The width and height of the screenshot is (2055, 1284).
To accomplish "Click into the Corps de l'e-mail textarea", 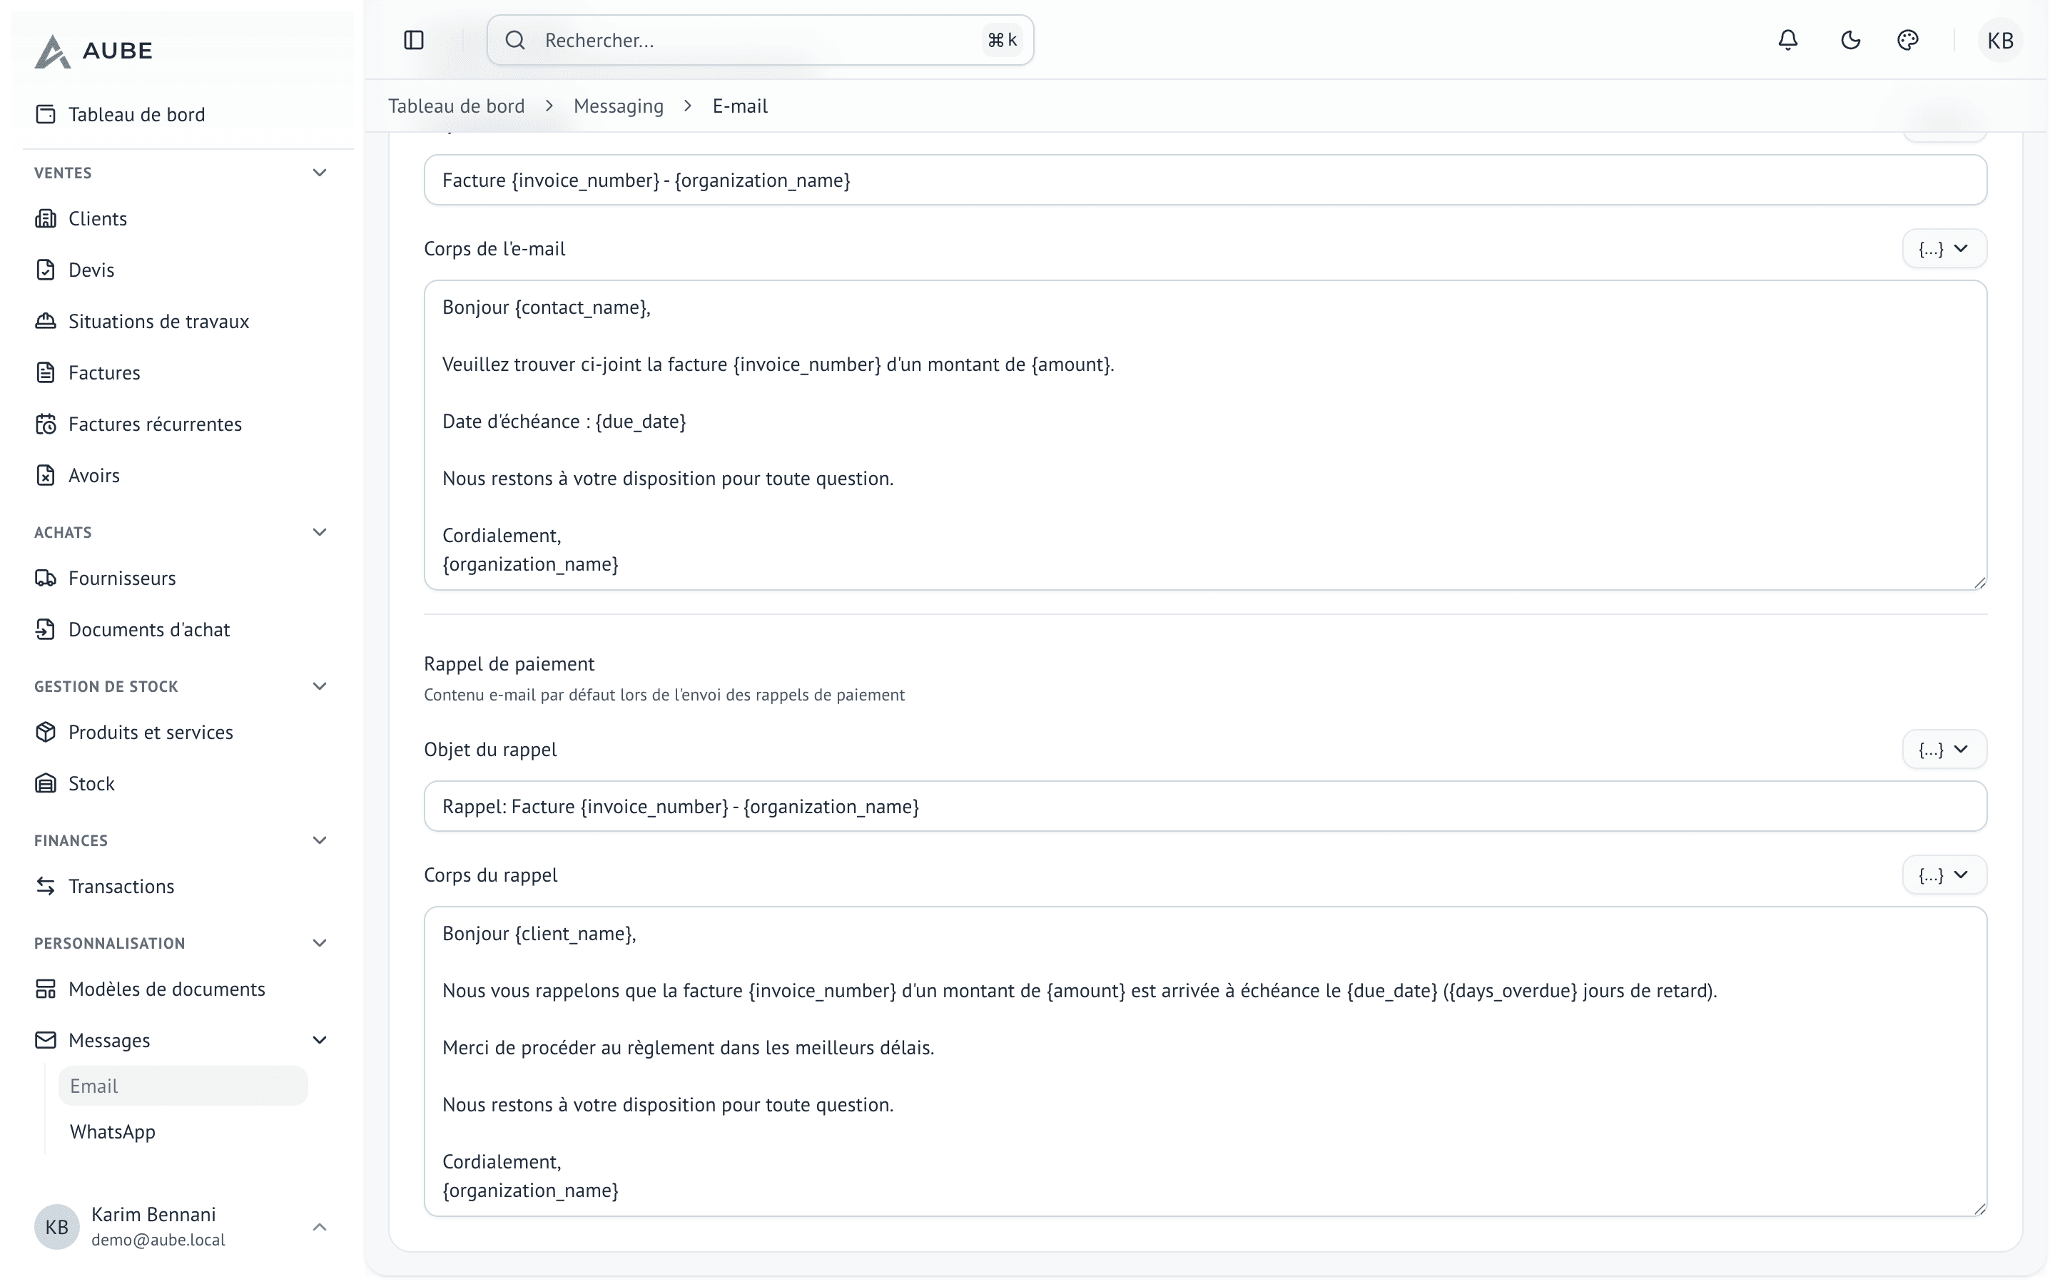I will pos(1205,436).
